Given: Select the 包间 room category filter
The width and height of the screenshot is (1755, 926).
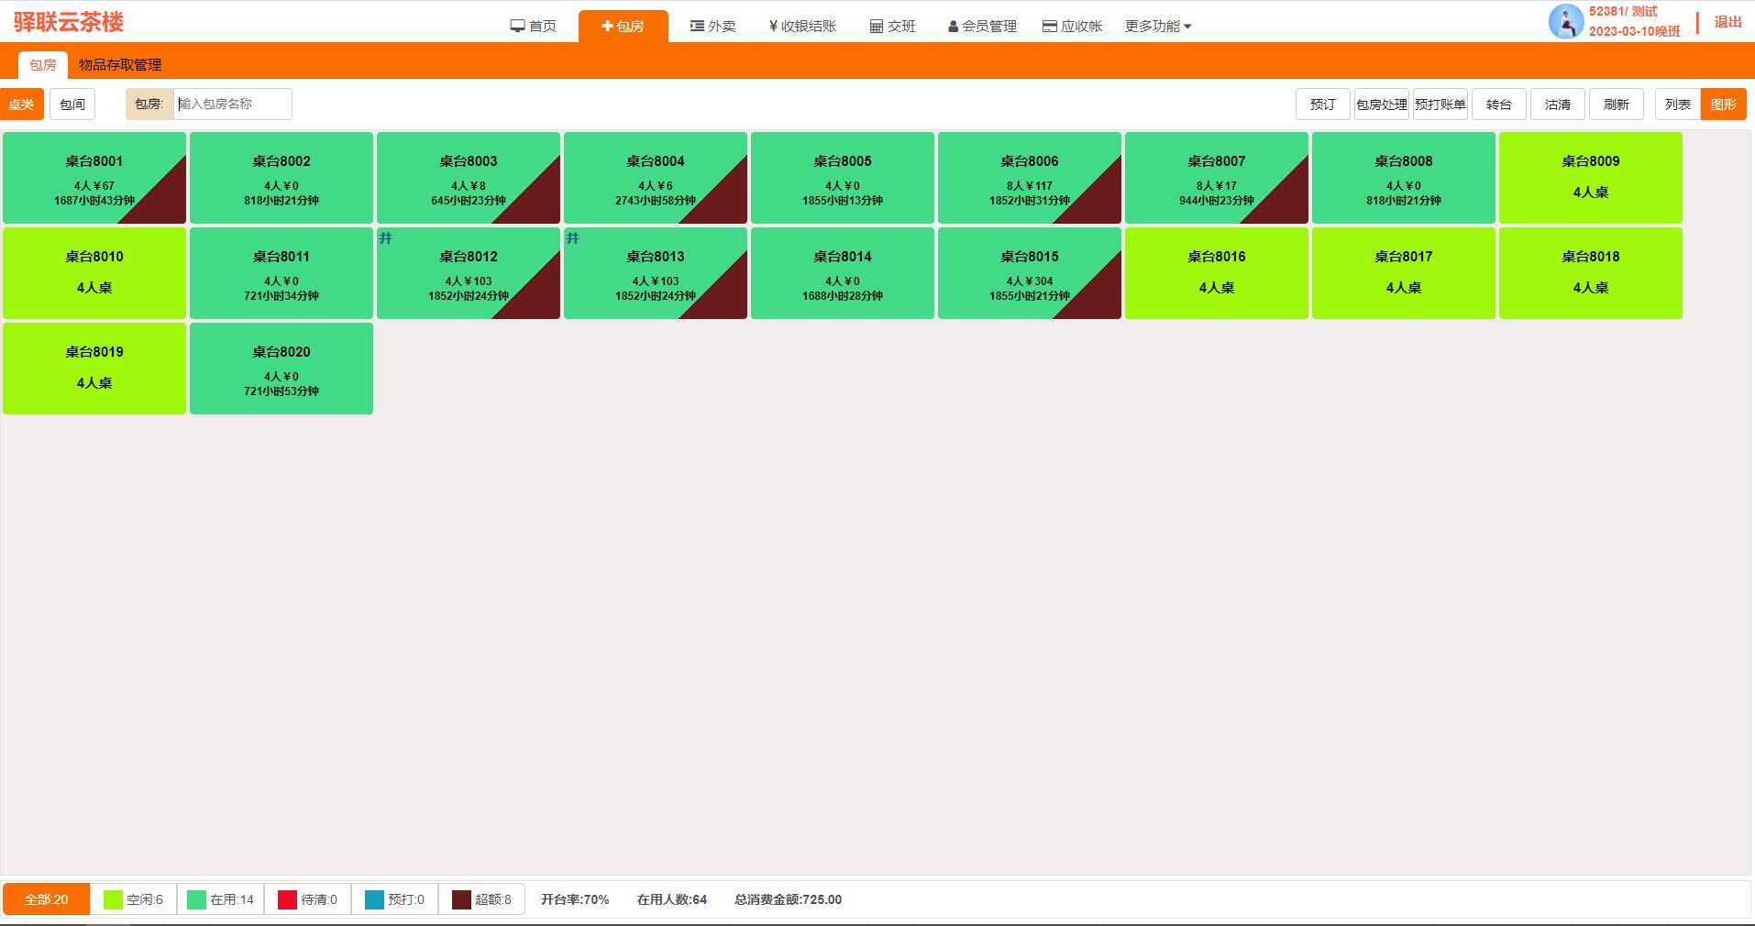Looking at the screenshot, I should (72, 105).
